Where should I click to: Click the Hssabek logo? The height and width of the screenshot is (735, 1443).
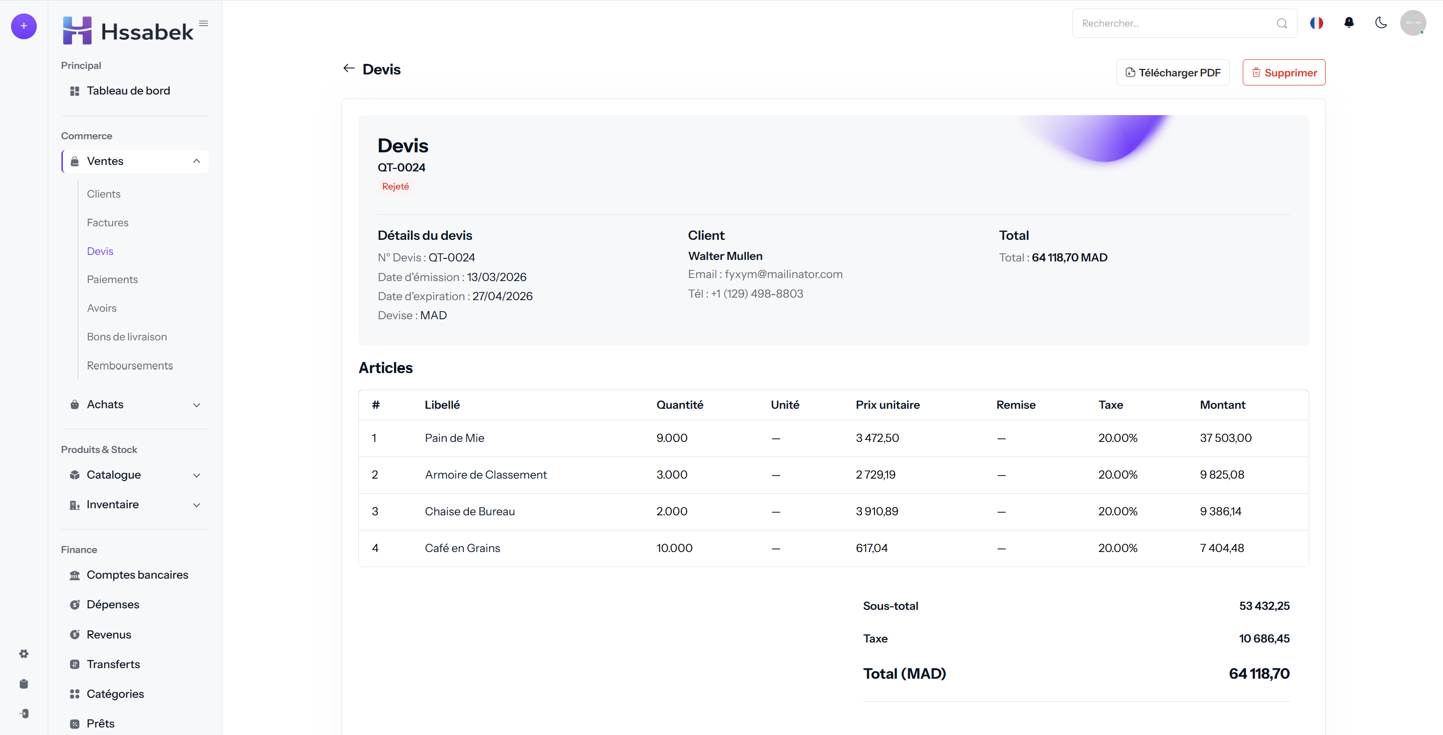[x=128, y=31]
